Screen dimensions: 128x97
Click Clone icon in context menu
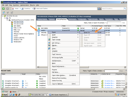pyautogui.click(x=49, y=49)
